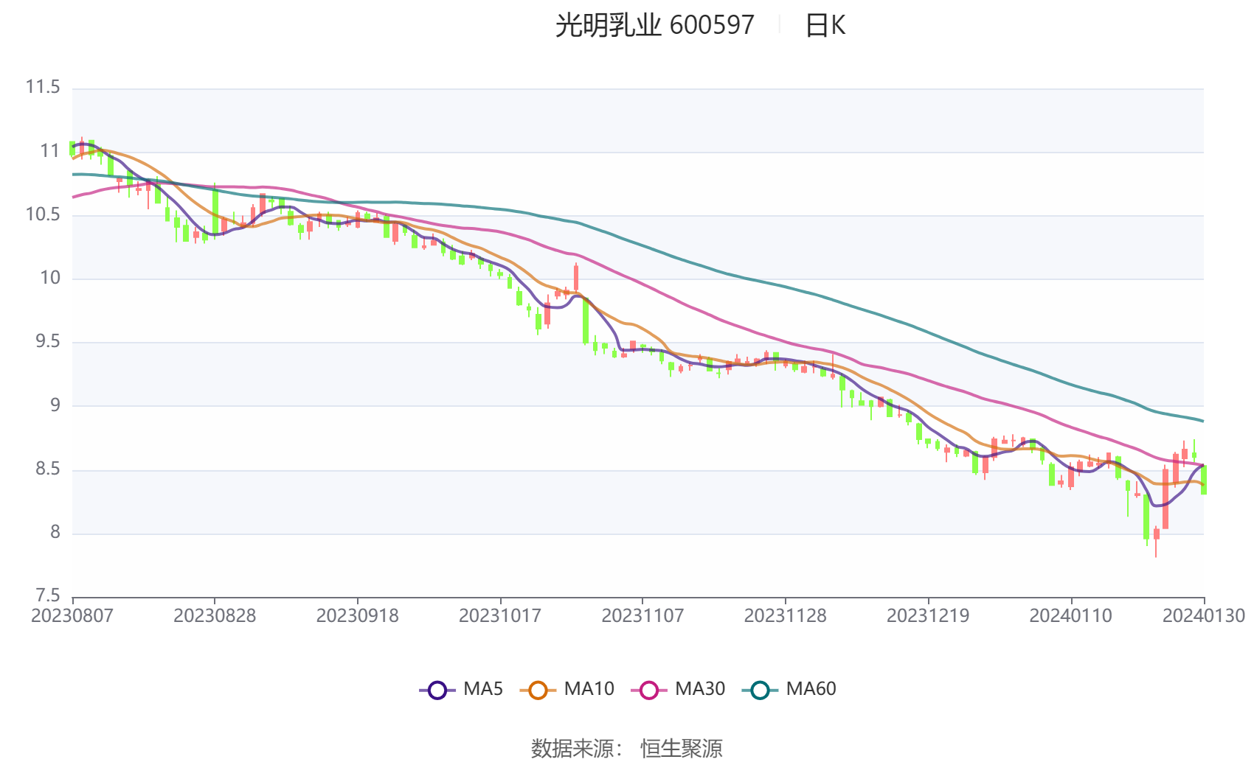Select the 20231128 x-axis date label
The width and height of the screenshot is (1254, 762).
click(x=786, y=616)
